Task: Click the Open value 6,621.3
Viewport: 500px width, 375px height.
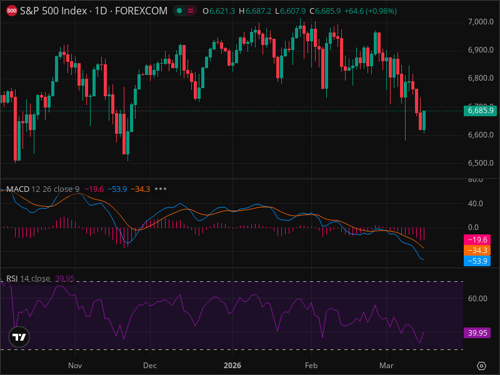Action: click(x=222, y=11)
